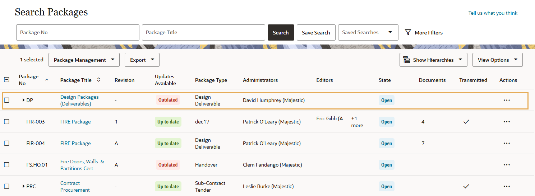This screenshot has width=535, height=196.
Task: Click into the Package Title search field
Action: coord(203,32)
